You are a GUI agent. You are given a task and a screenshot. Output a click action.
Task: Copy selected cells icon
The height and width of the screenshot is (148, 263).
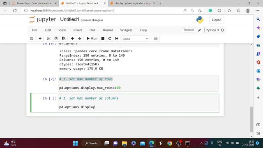(x=56, y=38)
